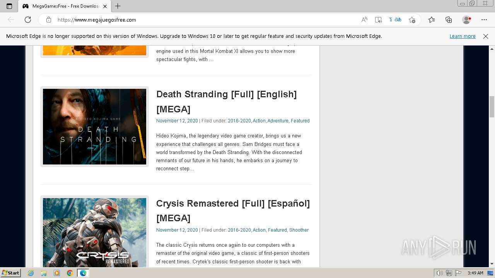
Task: Open Death Stranding's November 12, 2020 date link
Action: click(x=177, y=121)
